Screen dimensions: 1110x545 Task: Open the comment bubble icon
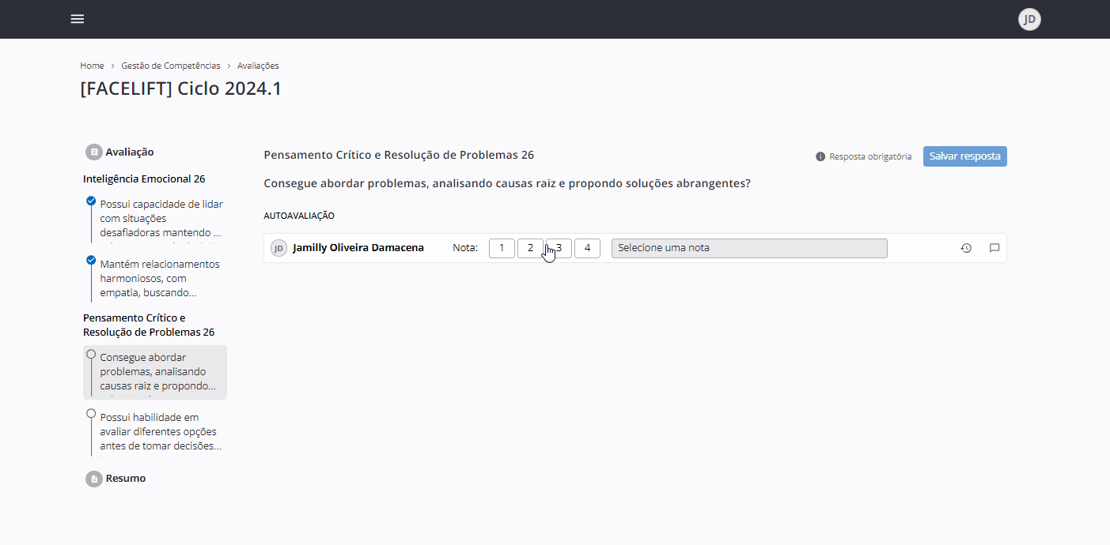[994, 248]
